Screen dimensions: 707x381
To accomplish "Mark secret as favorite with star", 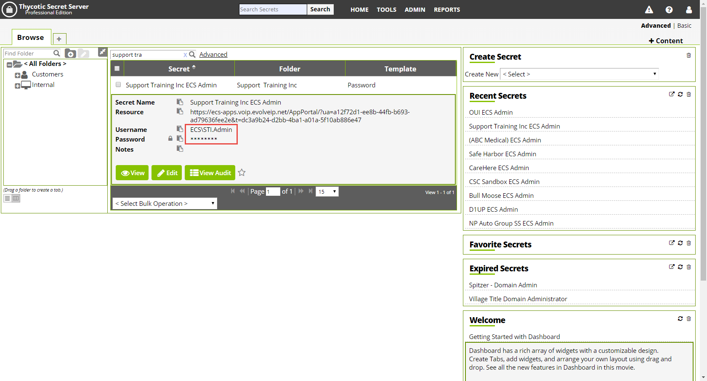I will (242, 173).
